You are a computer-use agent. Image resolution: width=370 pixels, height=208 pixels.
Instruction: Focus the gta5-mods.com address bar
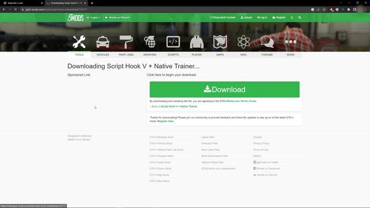[165, 9]
